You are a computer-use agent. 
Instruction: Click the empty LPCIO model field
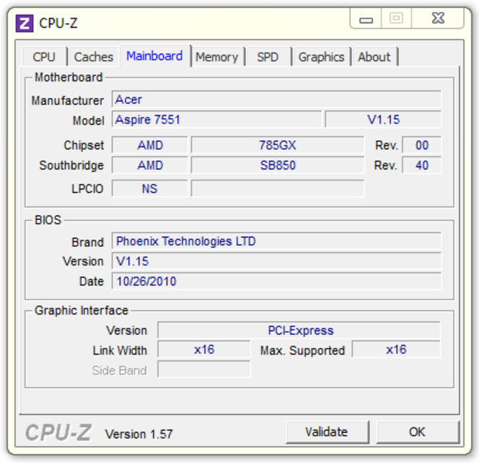pos(277,188)
